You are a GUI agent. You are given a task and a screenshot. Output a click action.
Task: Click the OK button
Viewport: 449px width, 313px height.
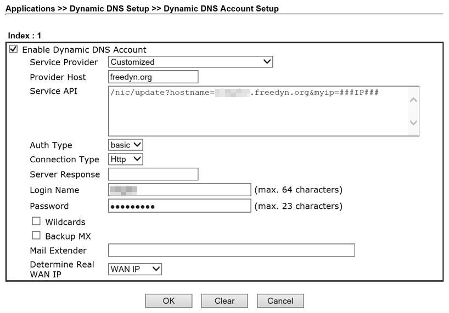(x=169, y=301)
